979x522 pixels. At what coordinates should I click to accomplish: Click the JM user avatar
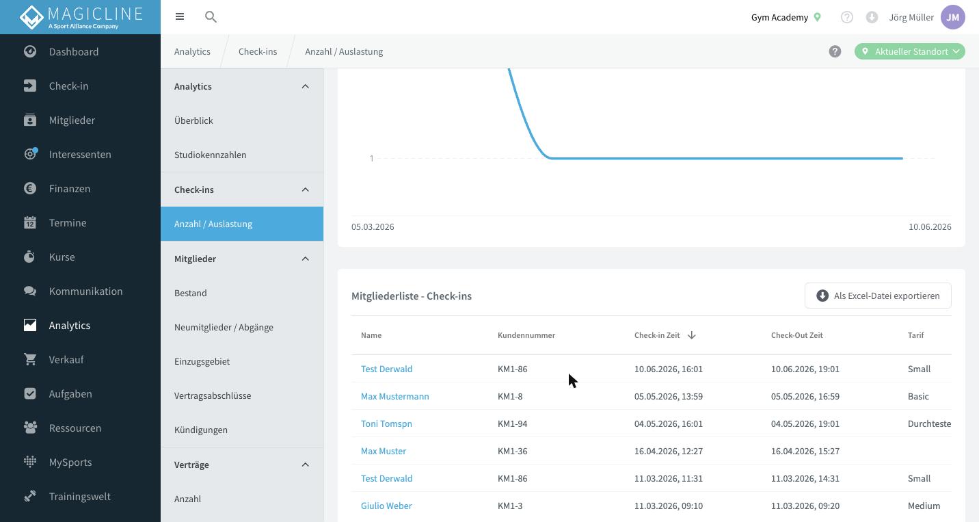953,17
